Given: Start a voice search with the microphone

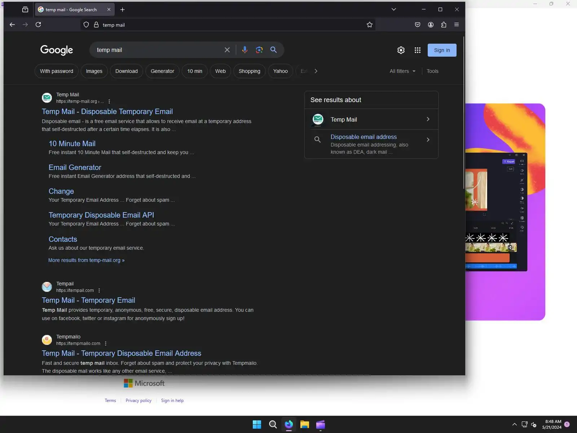Looking at the screenshot, I should [x=245, y=50].
